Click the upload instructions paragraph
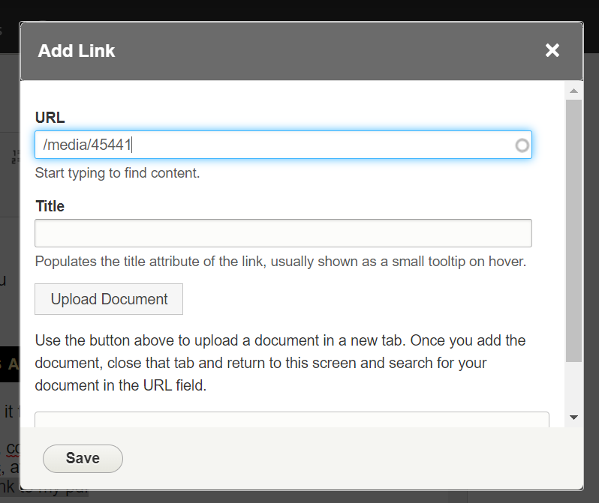599x503 pixels. [x=280, y=364]
